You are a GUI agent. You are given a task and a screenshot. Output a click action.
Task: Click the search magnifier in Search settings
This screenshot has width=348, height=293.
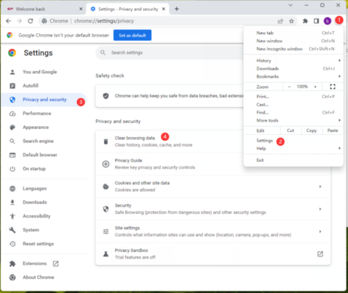(103, 53)
